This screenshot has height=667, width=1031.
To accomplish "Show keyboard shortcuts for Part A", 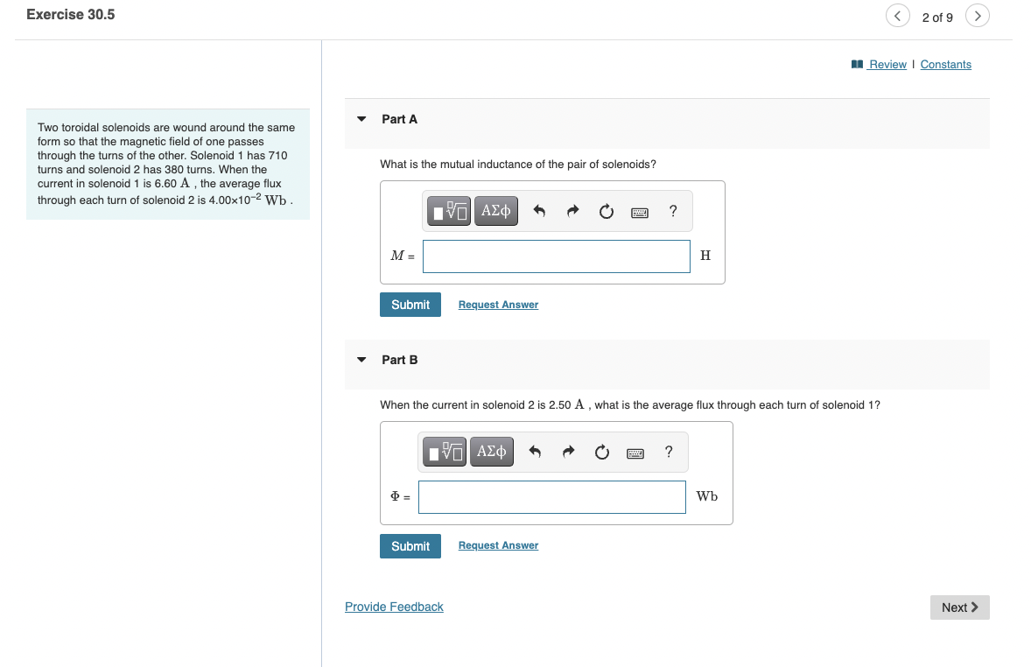I will 640,213.
